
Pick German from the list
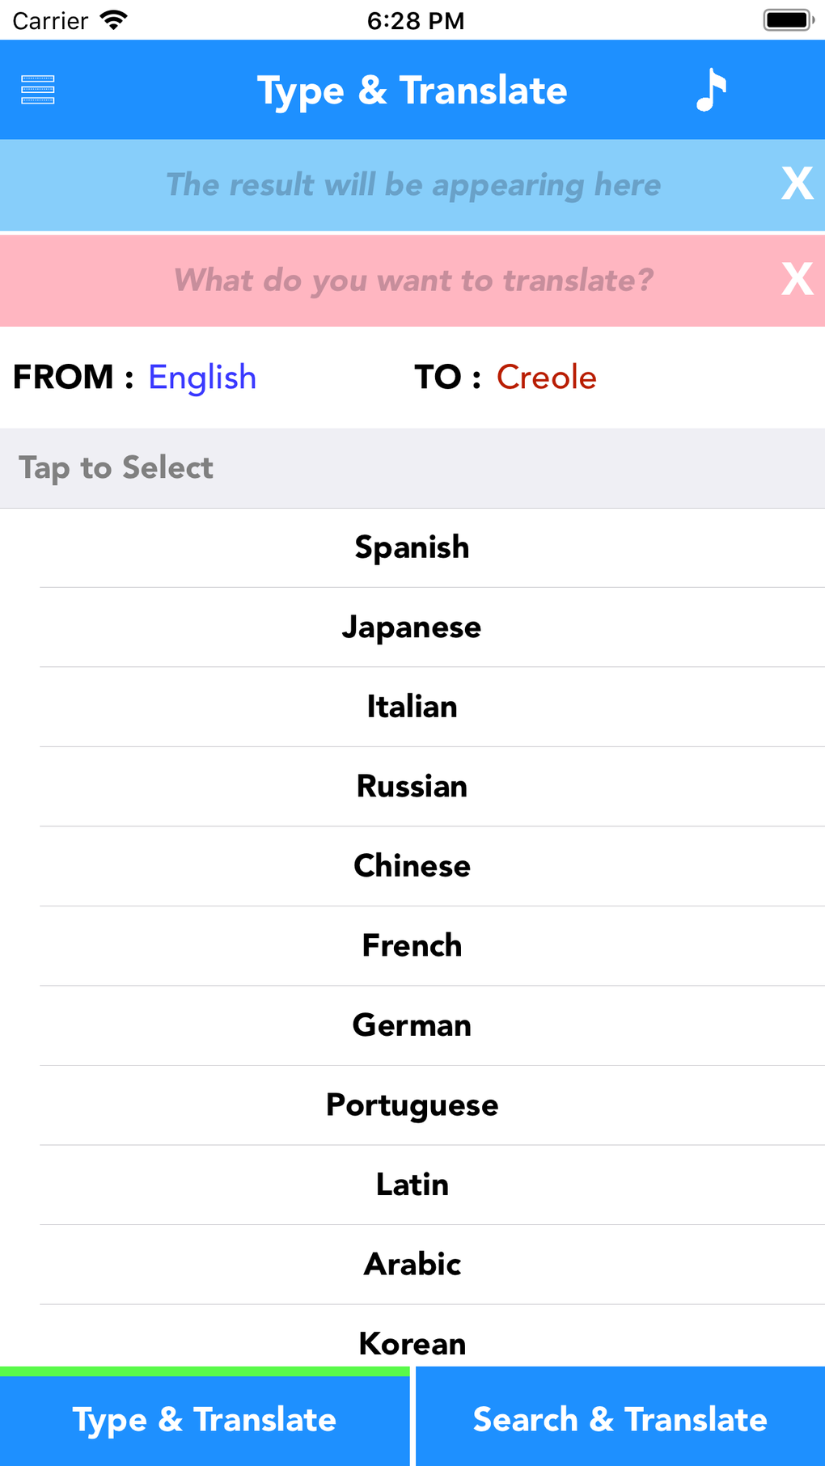tap(412, 1025)
